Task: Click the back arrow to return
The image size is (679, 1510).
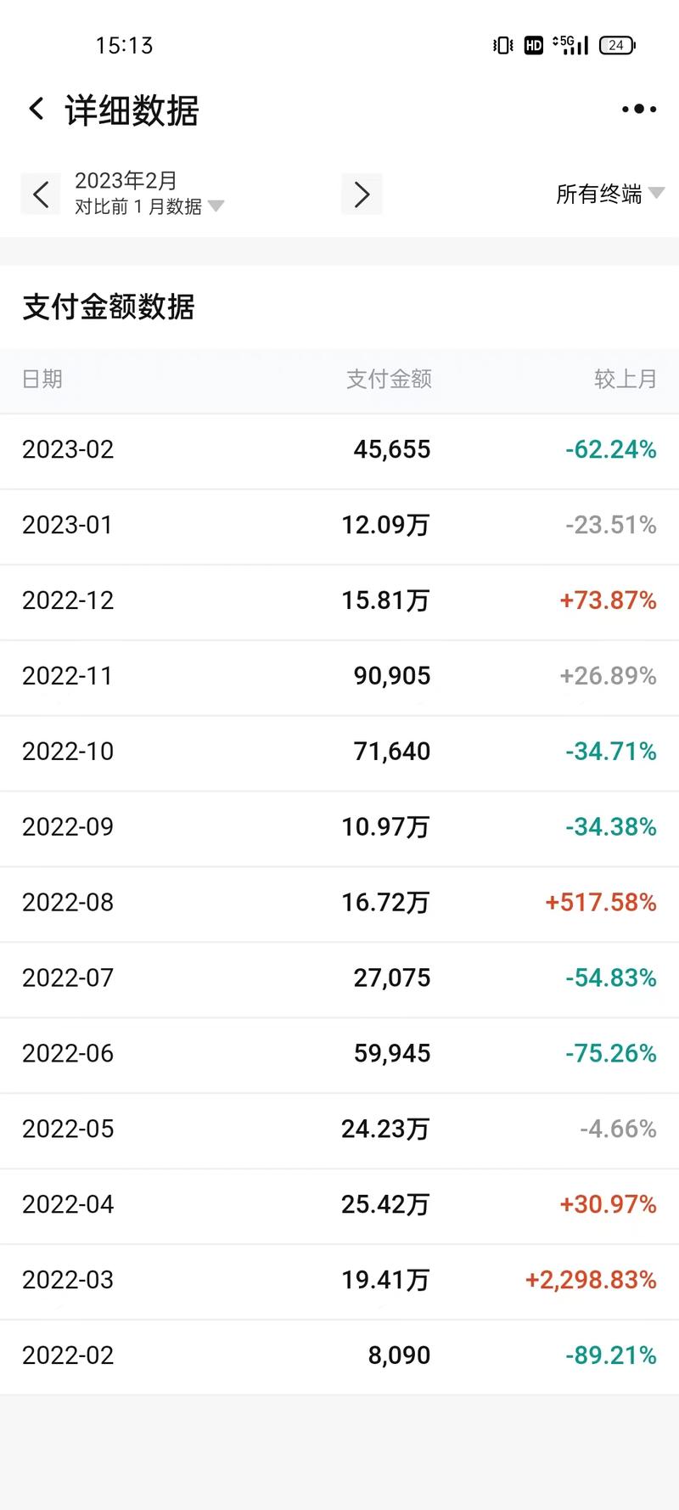Action: pos(36,109)
